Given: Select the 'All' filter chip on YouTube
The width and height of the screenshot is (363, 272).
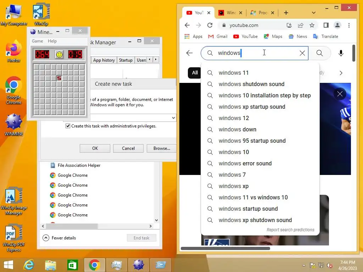Looking at the screenshot, I should click(x=195, y=73).
